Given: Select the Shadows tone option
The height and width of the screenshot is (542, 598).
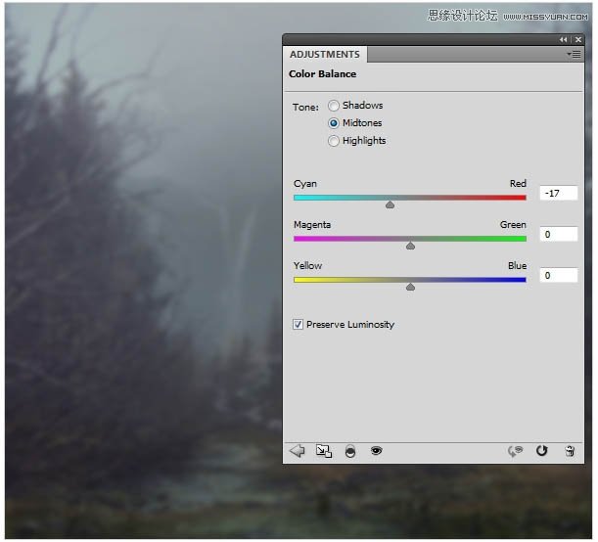Looking at the screenshot, I should [334, 106].
